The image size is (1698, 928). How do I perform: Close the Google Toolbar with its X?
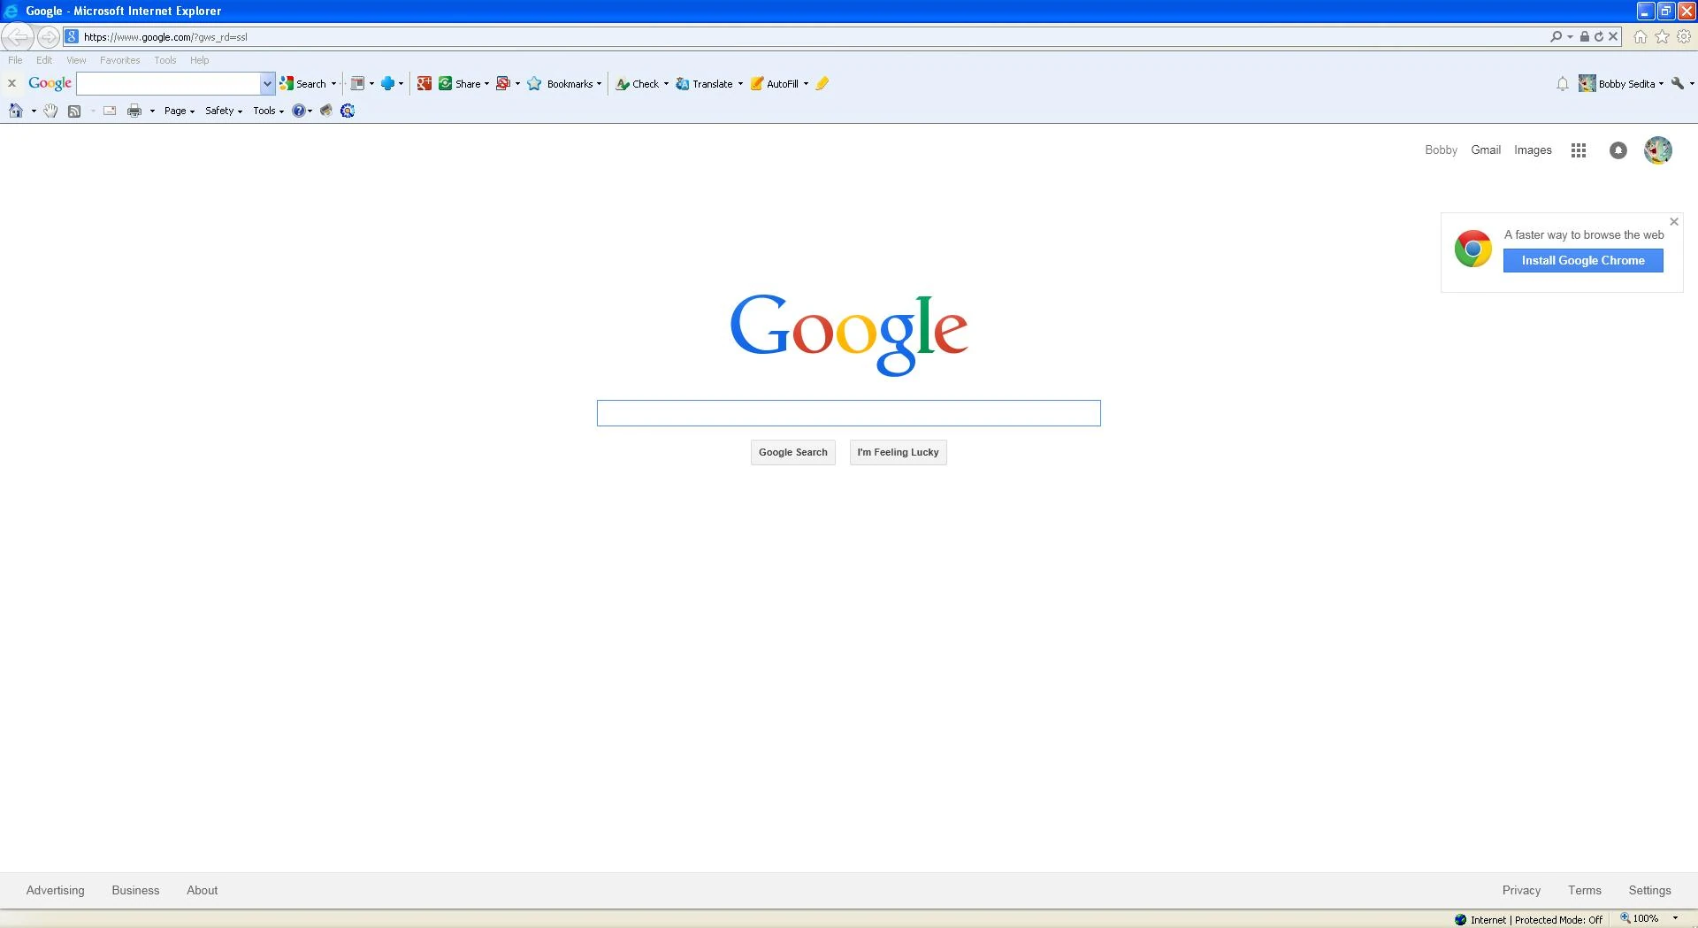[x=12, y=83]
